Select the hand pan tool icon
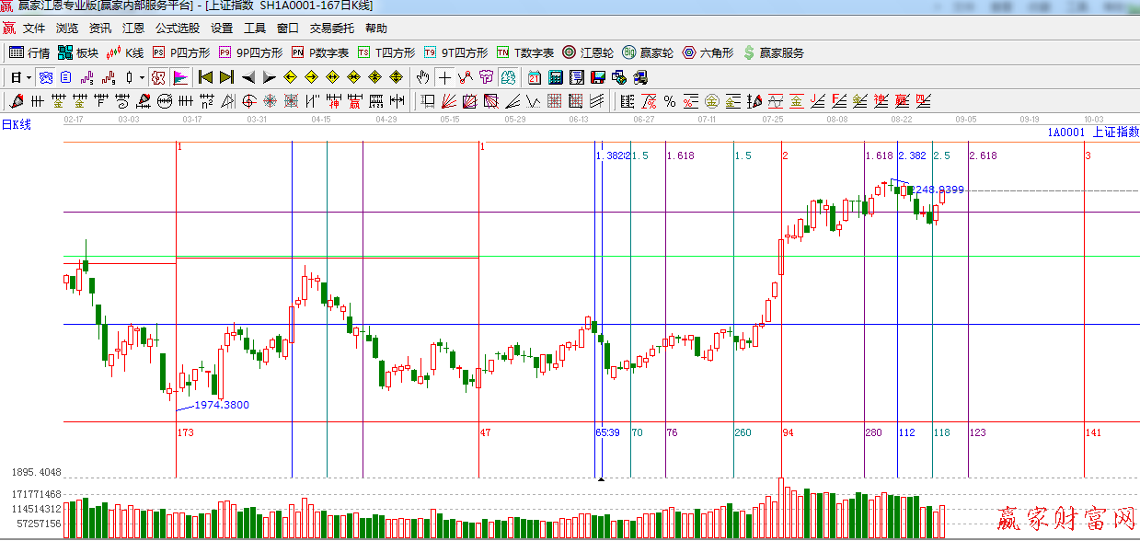This screenshot has width=1140, height=541. [x=423, y=77]
